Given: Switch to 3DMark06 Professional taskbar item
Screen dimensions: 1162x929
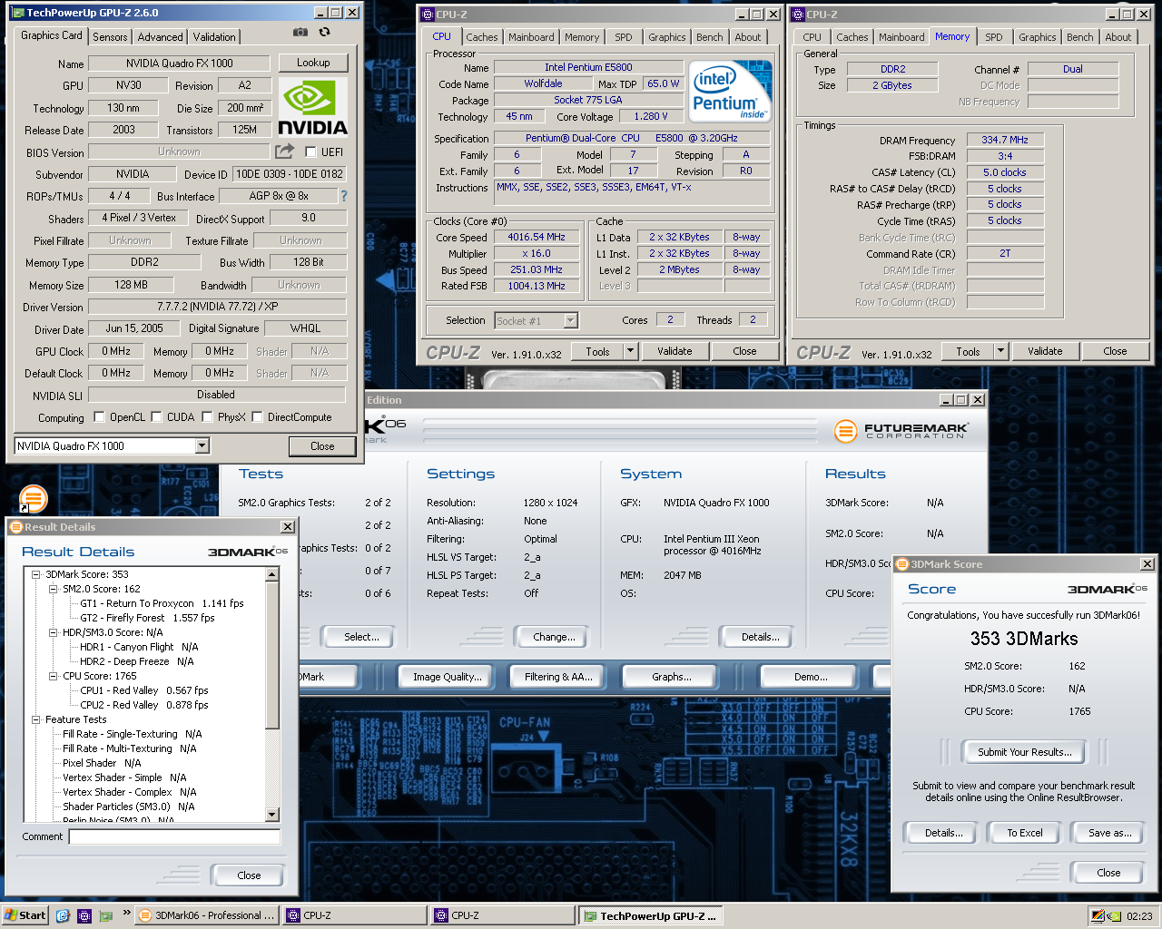Looking at the screenshot, I should [209, 915].
